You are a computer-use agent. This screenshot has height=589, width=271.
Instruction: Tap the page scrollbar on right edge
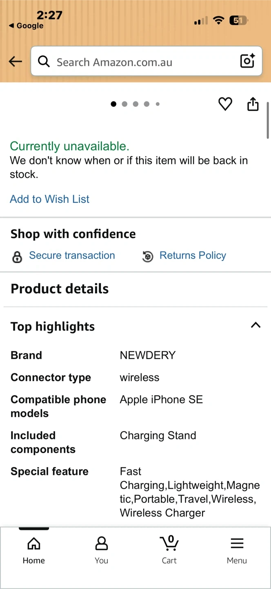click(x=268, y=121)
